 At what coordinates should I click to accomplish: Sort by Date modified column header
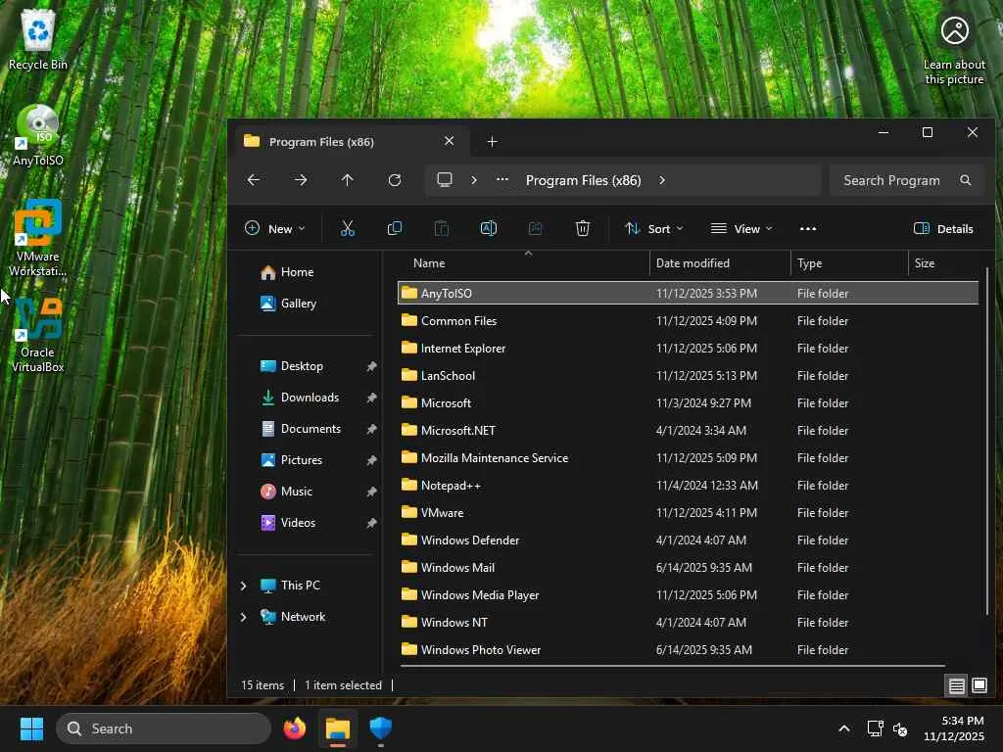pos(720,262)
